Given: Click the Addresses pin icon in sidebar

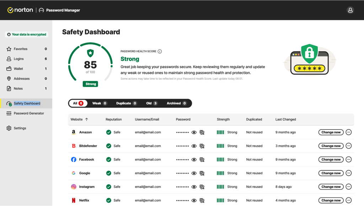Looking at the screenshot, I should pyautogui.click(x=9, y=79).
